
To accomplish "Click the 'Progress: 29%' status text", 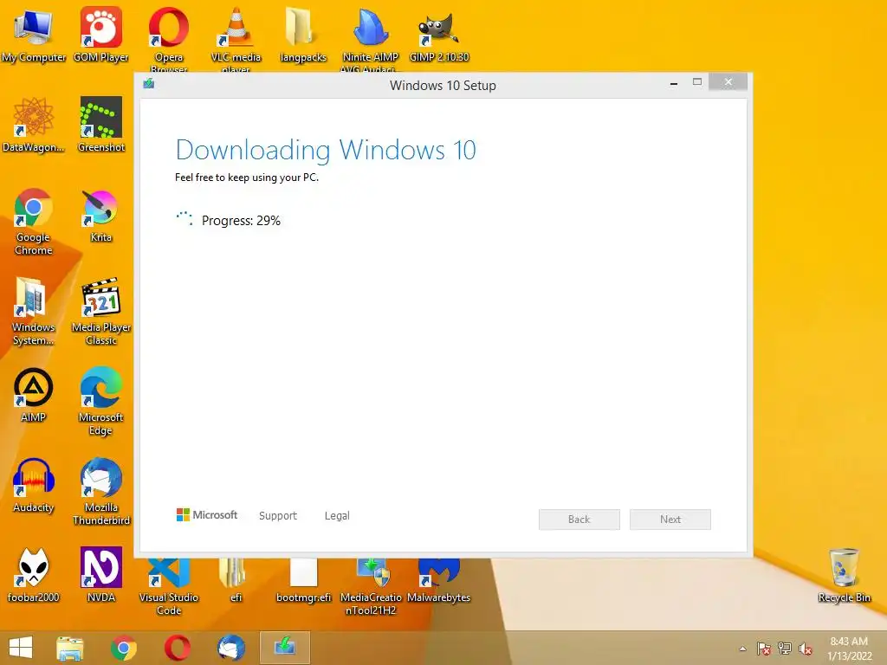I will point(241,221).
